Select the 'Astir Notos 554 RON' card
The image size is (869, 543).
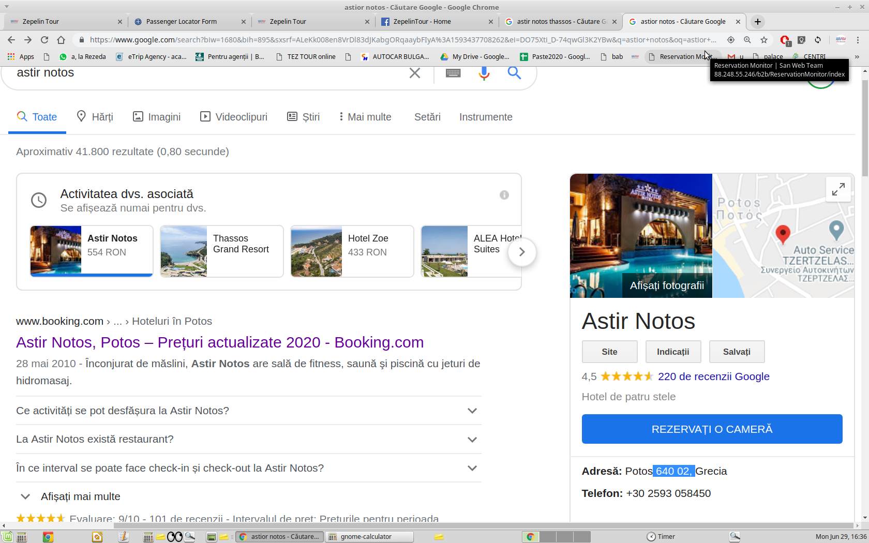point(92,251)
